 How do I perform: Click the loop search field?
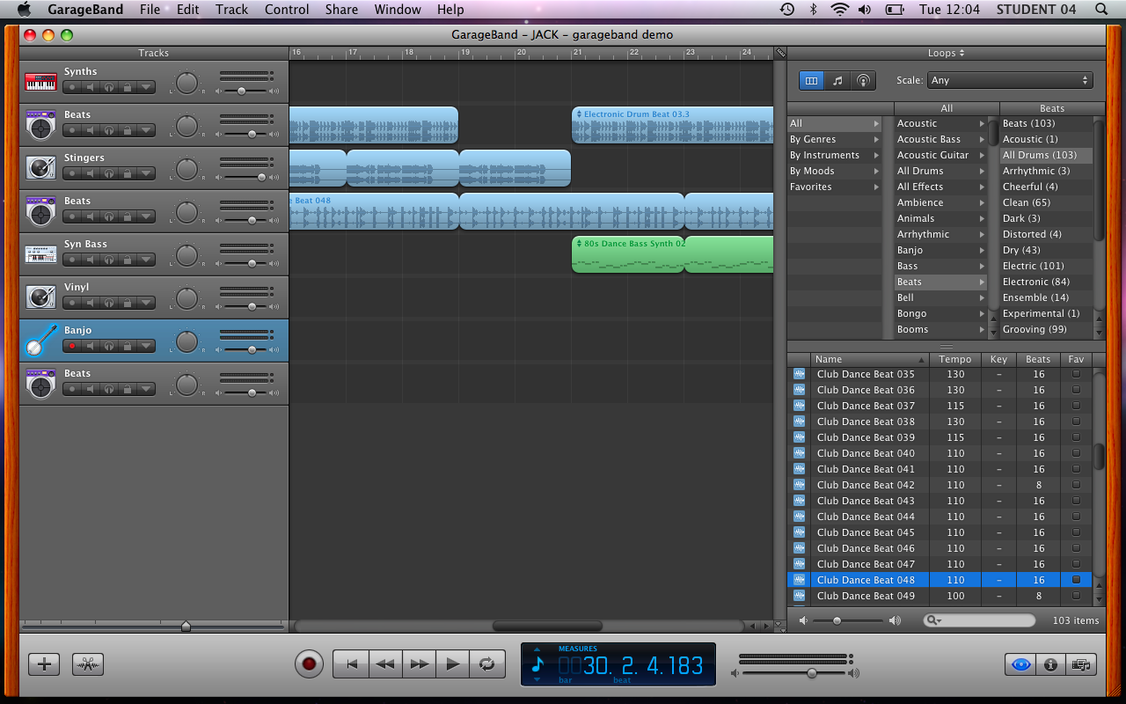979,620
